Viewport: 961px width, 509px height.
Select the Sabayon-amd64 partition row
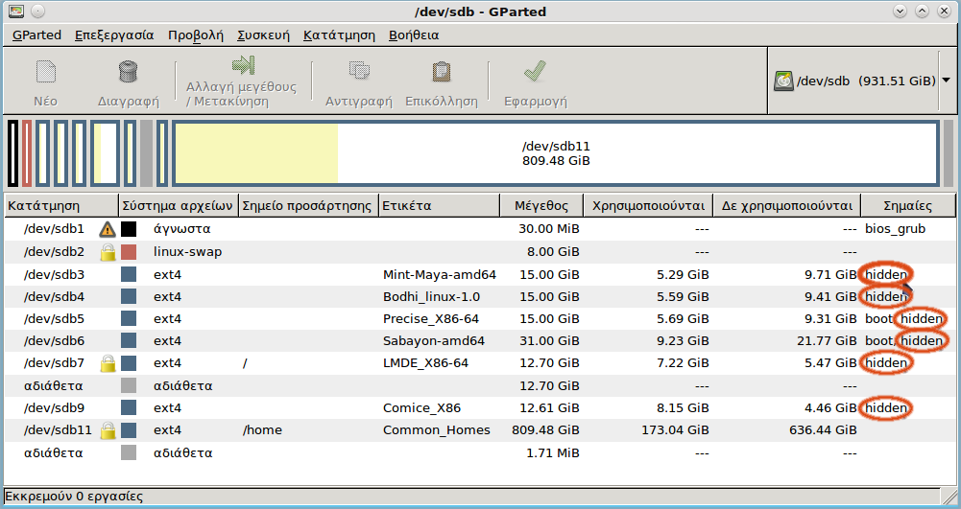432,340
